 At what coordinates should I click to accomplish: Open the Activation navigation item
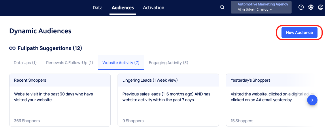pos(154,7)
